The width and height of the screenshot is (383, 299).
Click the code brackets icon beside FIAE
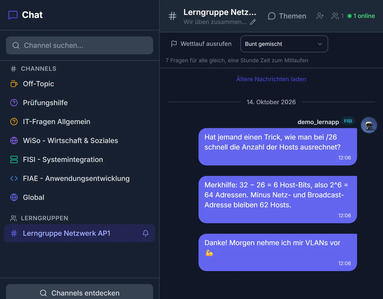14,178
